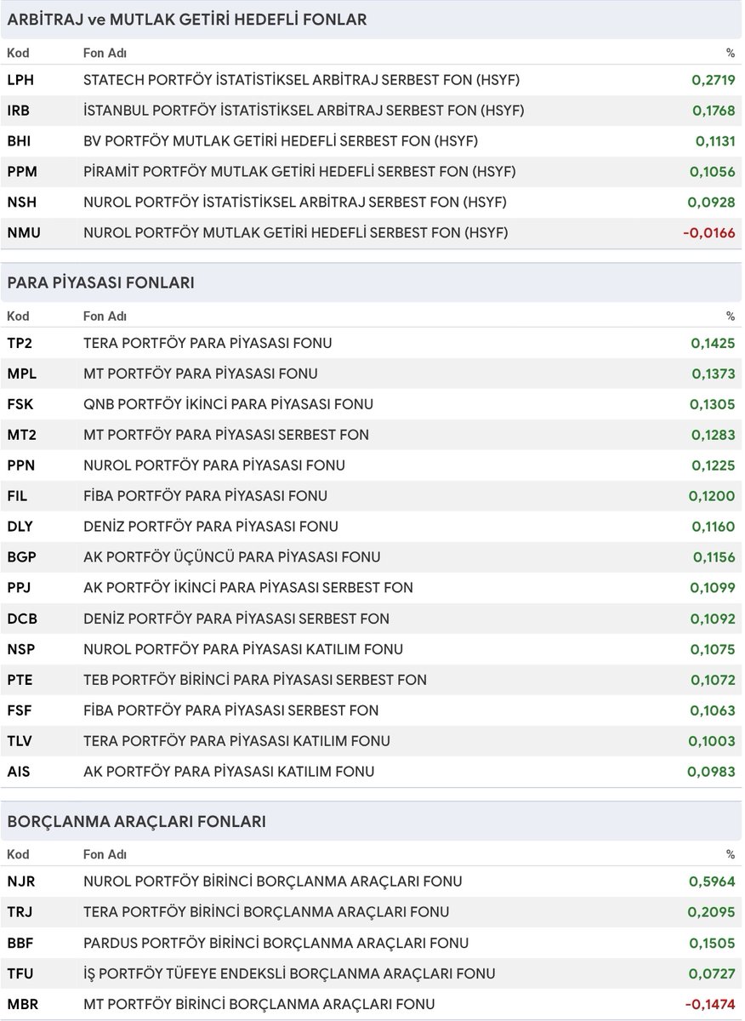Open NUROL PORTFÖY İSTATİSTİKSEL ARBİTRAJ SERBEST FON
Screen dimensions: 745x1021
[295, 202]
